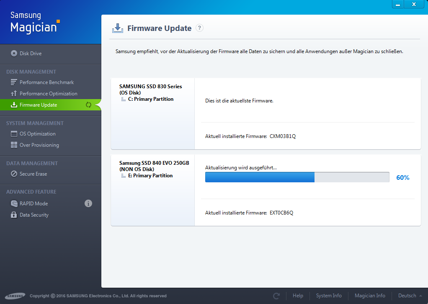The height and width of the screenshot is (304, 428).
Task: Click firmware version CXM03B1Q
Action: pyautogui.click(x=283, y=136)
